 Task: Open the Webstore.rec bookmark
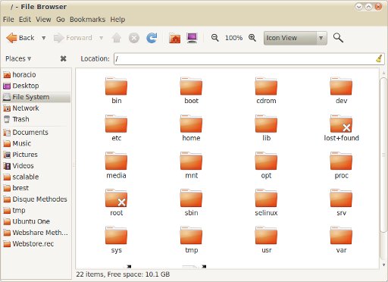click(x=36, y=243)
